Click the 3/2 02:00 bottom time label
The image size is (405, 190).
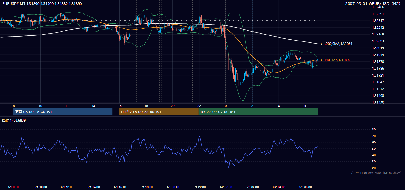(x=252, y=187)
